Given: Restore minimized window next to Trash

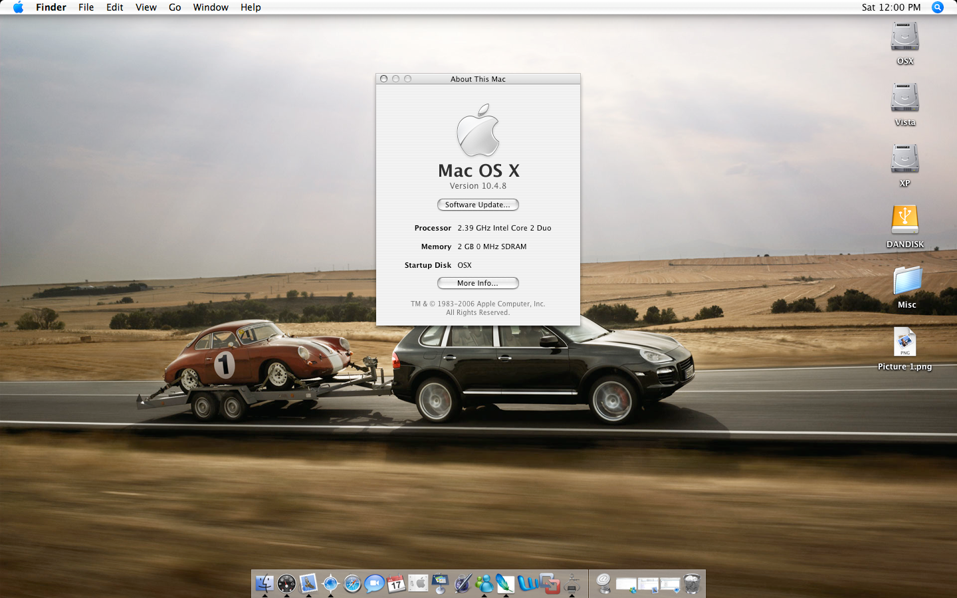Looking at the screenshot, I should pyautogui.click(x=670, y=585).
